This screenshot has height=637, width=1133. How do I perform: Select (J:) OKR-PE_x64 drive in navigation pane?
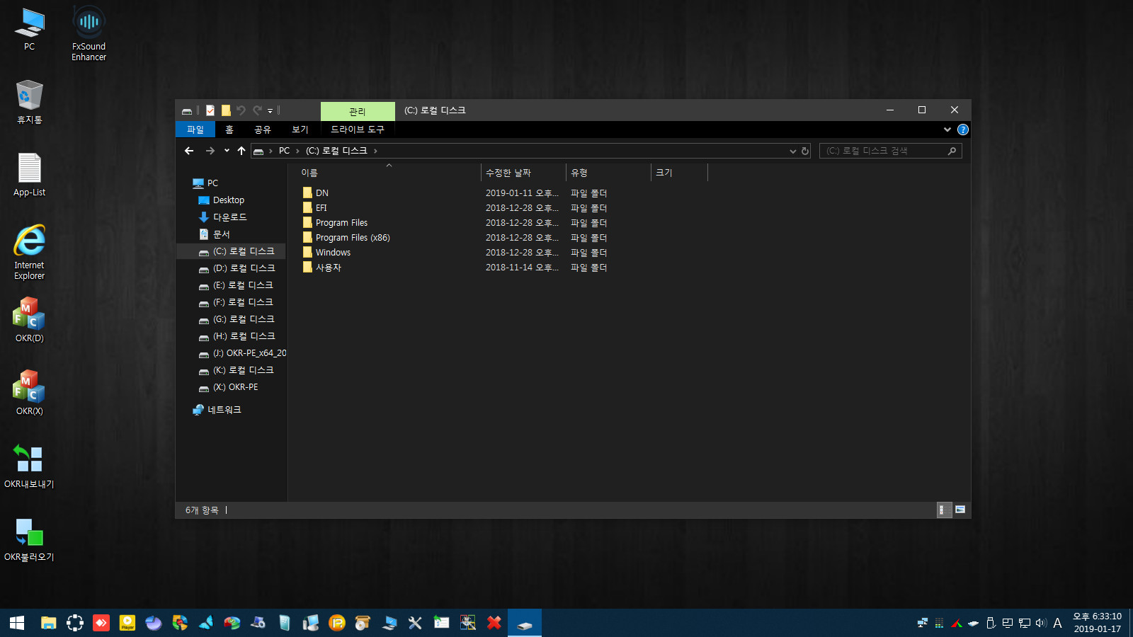[242, 353]
